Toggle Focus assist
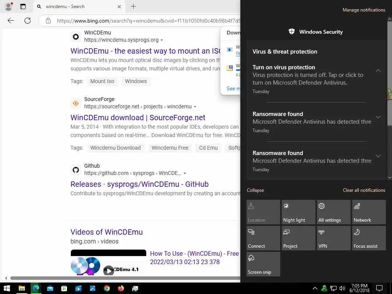 [x=369, y=238]
